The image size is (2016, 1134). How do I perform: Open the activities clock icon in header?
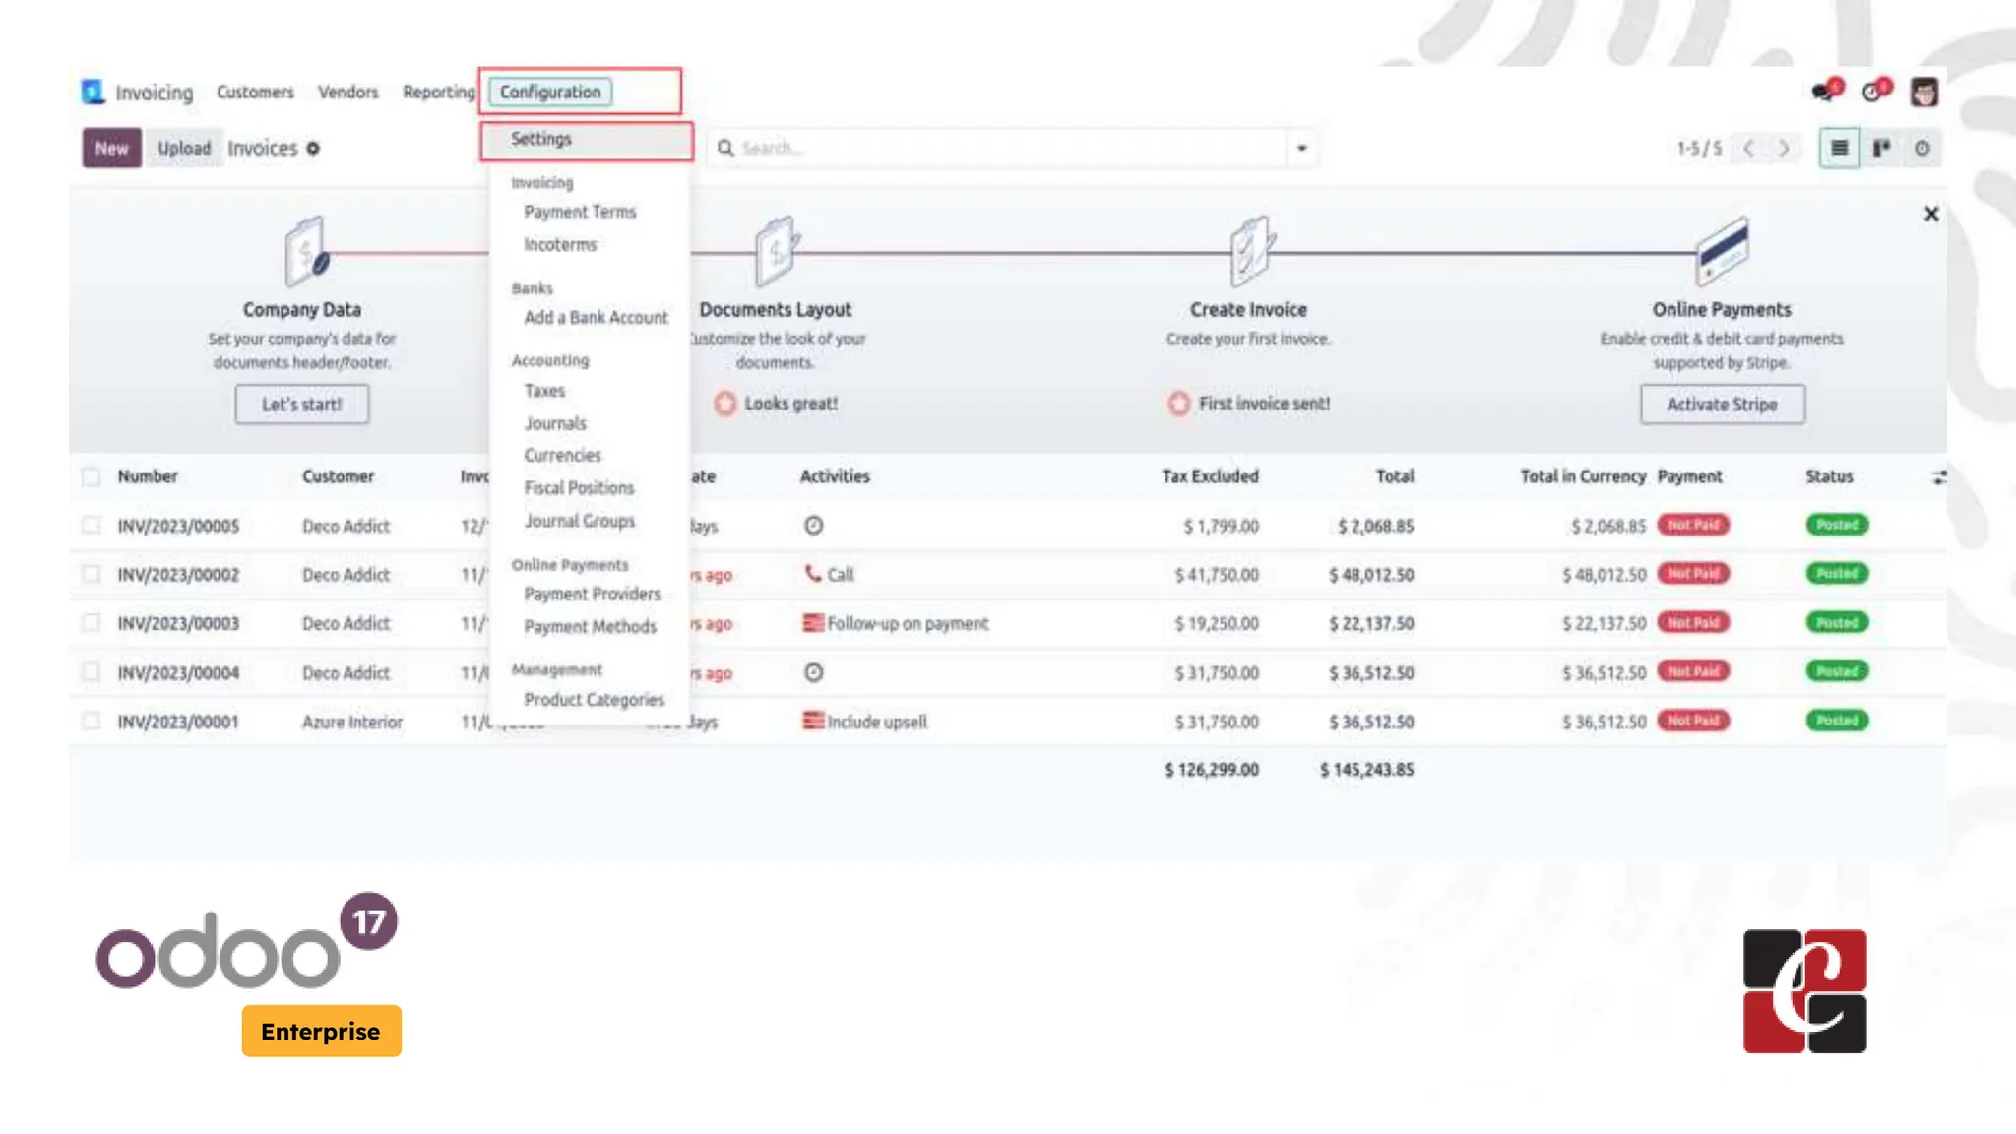(x=1872, y=92)
